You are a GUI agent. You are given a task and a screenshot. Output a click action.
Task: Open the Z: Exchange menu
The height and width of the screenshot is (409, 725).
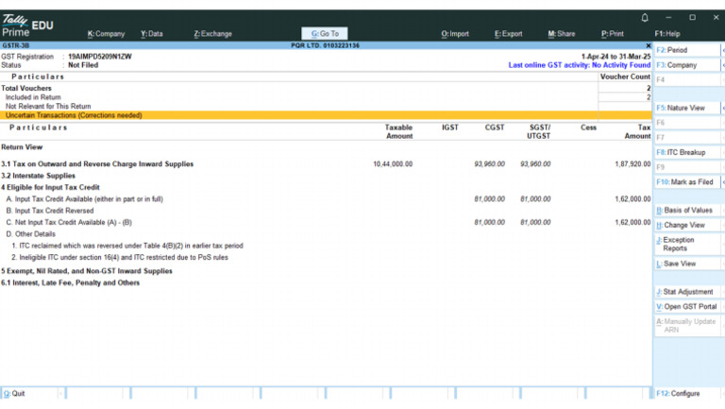[212, 34]
